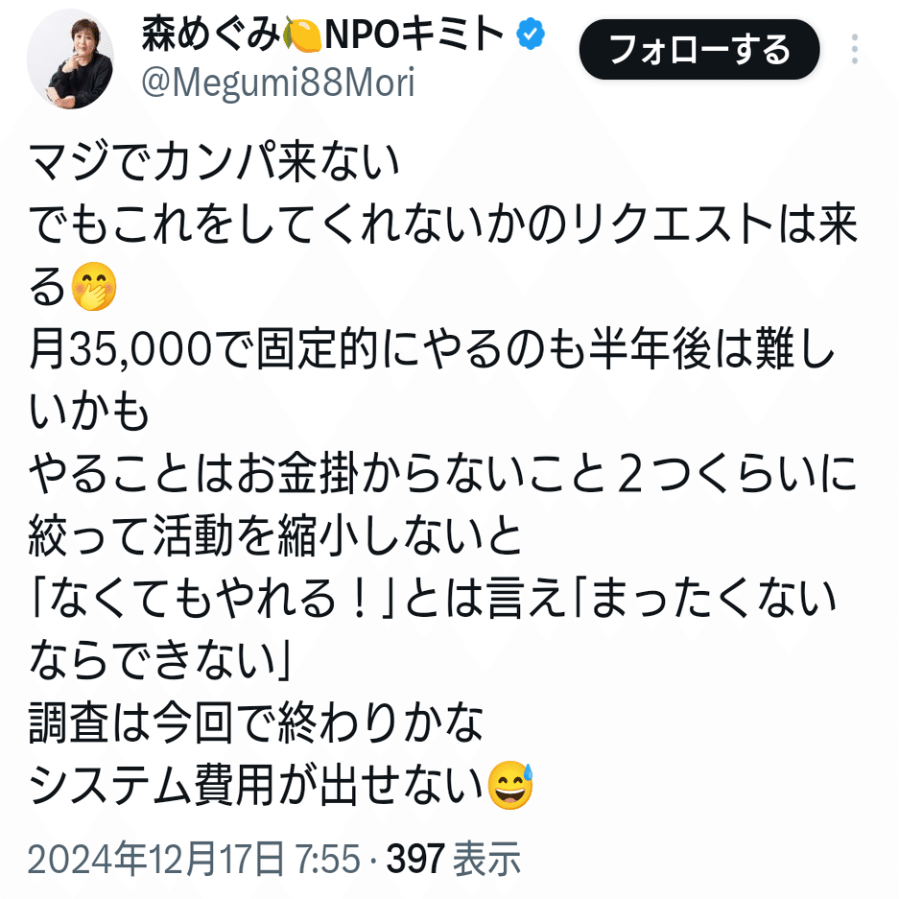Click the hand-over-mouth emoji after 来る
899x899 pixels.
(94, 286)
